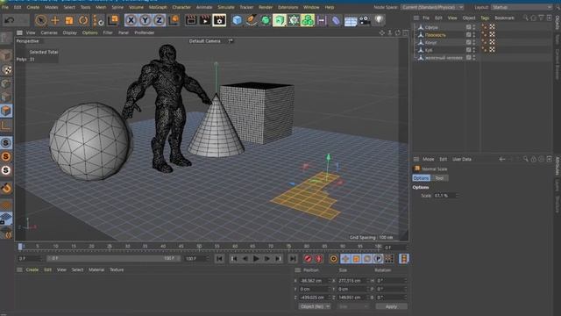Image resolution: width=561 pixels, height=316 pixels.
Task: Click the Render View clapperboard icon
Action: pos(191,20)
